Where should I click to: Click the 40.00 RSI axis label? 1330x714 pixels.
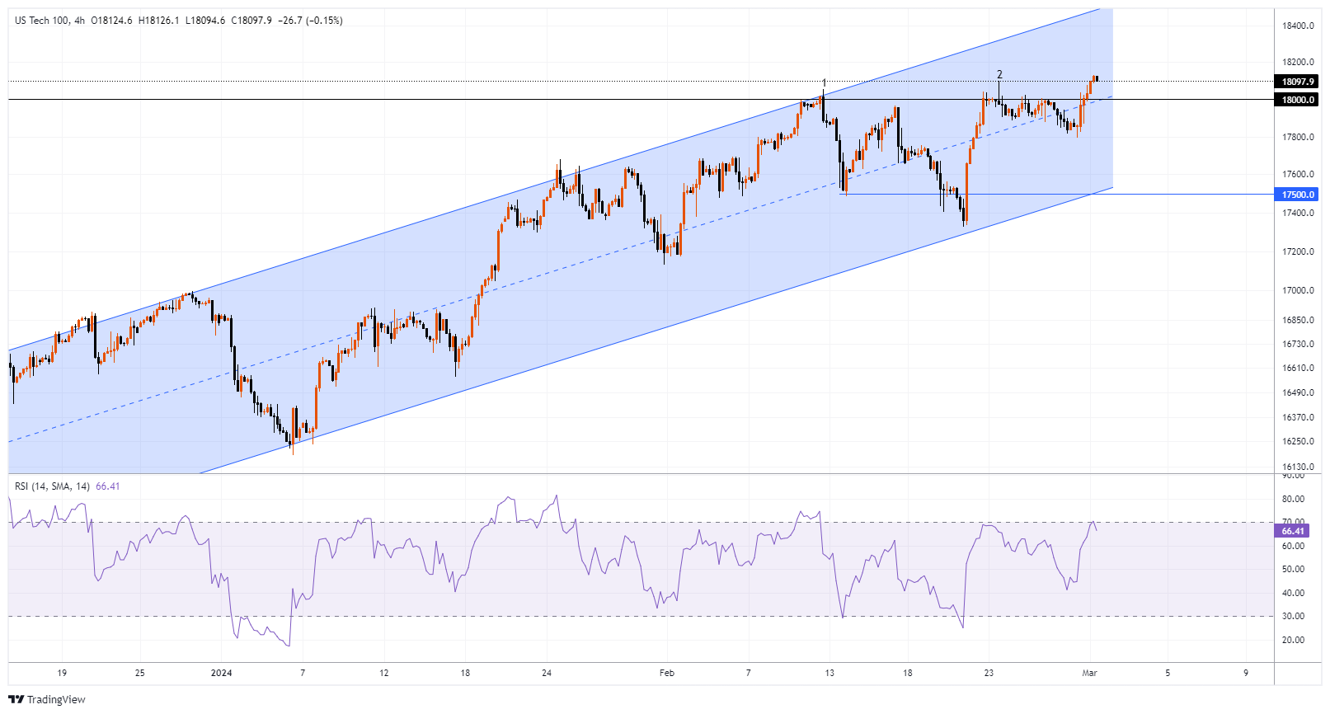pos(1293,593)
